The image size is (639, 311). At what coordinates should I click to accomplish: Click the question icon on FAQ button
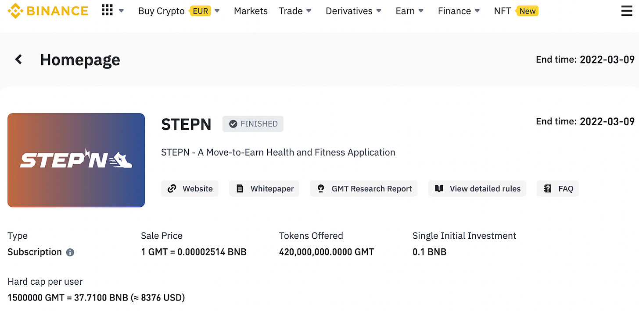tap(547, 188)
